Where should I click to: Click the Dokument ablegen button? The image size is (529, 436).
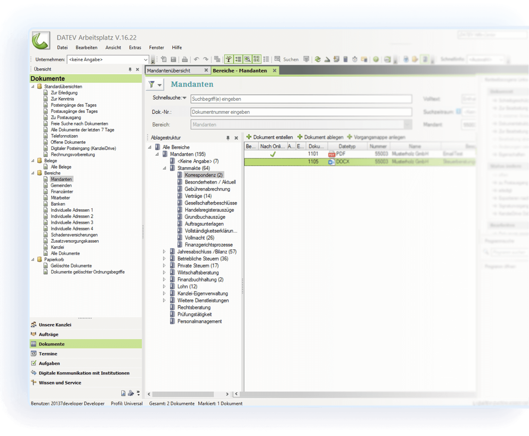coord(320,137)
